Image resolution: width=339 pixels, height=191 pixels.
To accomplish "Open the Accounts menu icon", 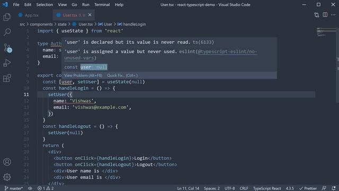I will 7,162.
